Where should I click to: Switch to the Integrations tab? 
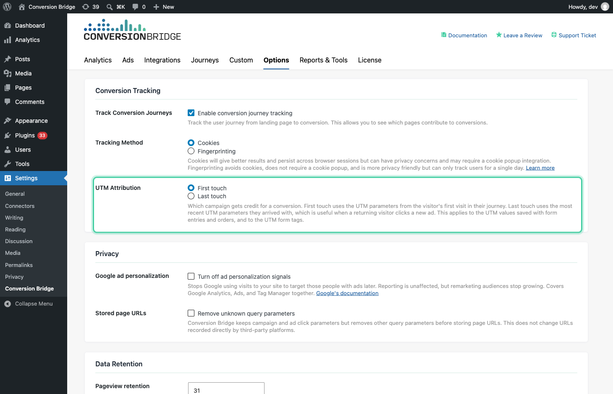tap(162, 60)
